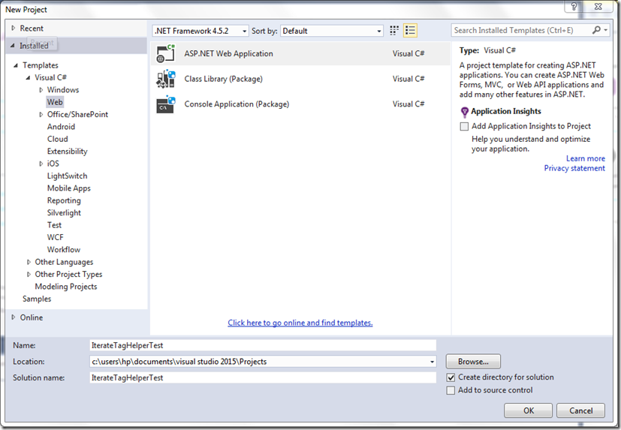Screen dimensions: 621x430
Task: Select ASP.NET Web Application template icon
Action: 165,53
